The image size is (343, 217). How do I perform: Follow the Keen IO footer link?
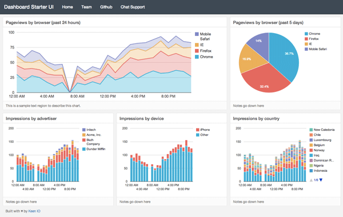click(34, 211)
